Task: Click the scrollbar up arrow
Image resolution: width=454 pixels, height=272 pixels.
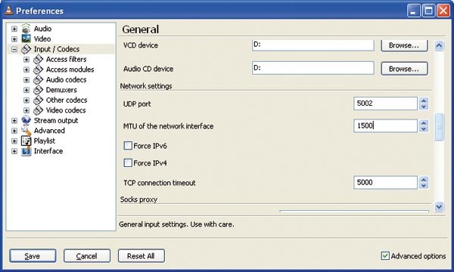Action: (439, 45)
